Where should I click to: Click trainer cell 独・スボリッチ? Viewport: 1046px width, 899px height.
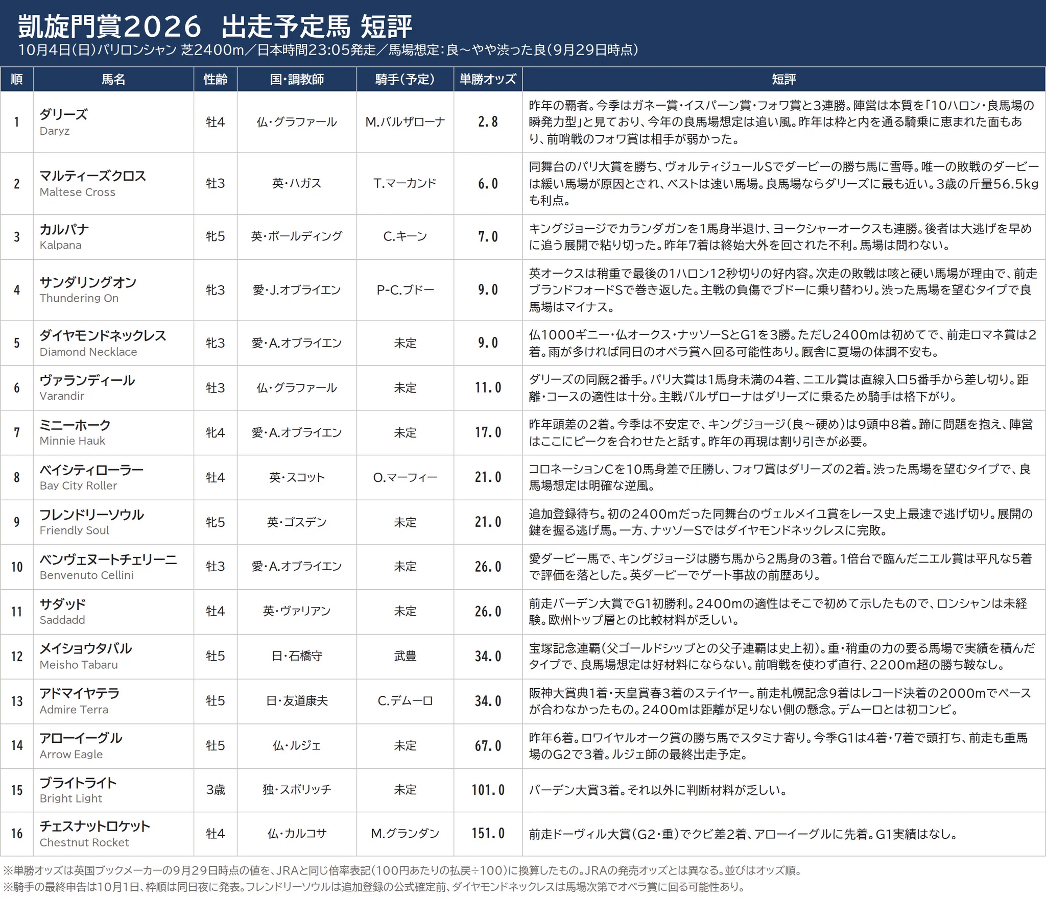point(297,790)
